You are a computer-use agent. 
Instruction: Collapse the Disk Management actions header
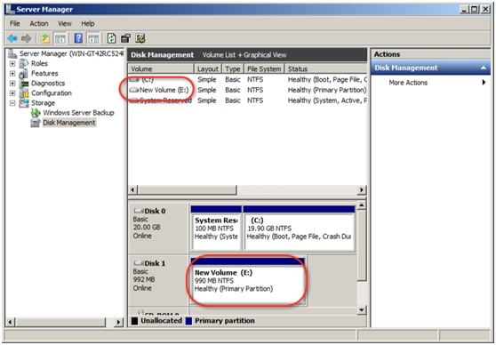pos(483,68)
